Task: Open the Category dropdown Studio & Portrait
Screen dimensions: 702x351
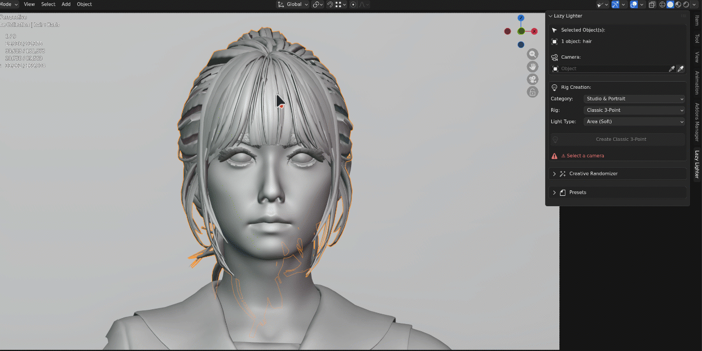Action: (635, 99)
